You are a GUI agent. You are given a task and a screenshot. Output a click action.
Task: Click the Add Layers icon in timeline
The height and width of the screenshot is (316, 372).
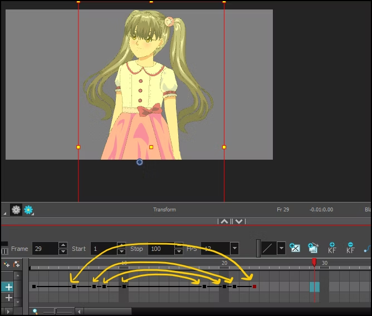click(x=7, y=264)
